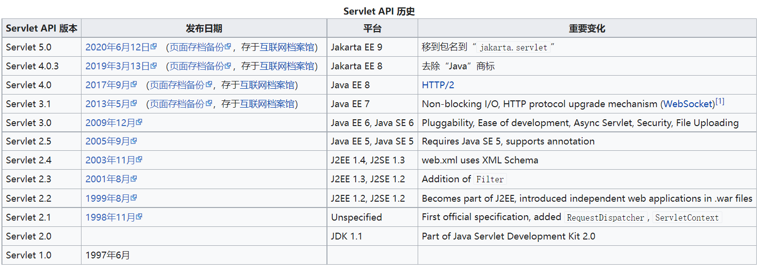Click external-link icon after 1998年11月
Image resolution: width=765 pixels, height=271 pixels.
[139, 217]
